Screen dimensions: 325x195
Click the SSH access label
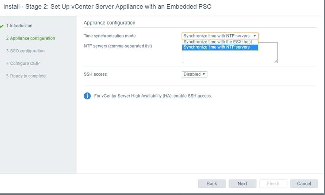coord(95,74)
